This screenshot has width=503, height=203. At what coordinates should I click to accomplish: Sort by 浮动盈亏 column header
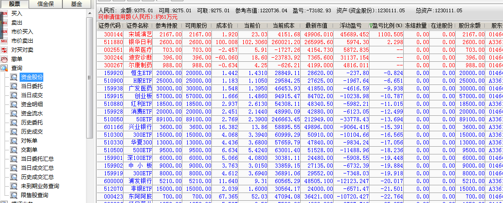(x=351, y=26)
